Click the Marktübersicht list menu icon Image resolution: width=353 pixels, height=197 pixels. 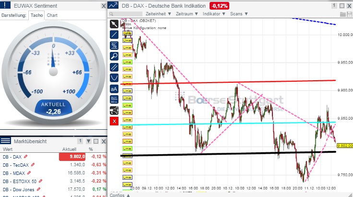[x=5, y=141]
